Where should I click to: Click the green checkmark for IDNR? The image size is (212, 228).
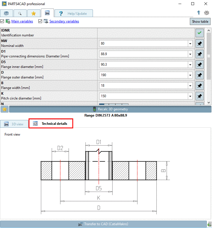199,33
